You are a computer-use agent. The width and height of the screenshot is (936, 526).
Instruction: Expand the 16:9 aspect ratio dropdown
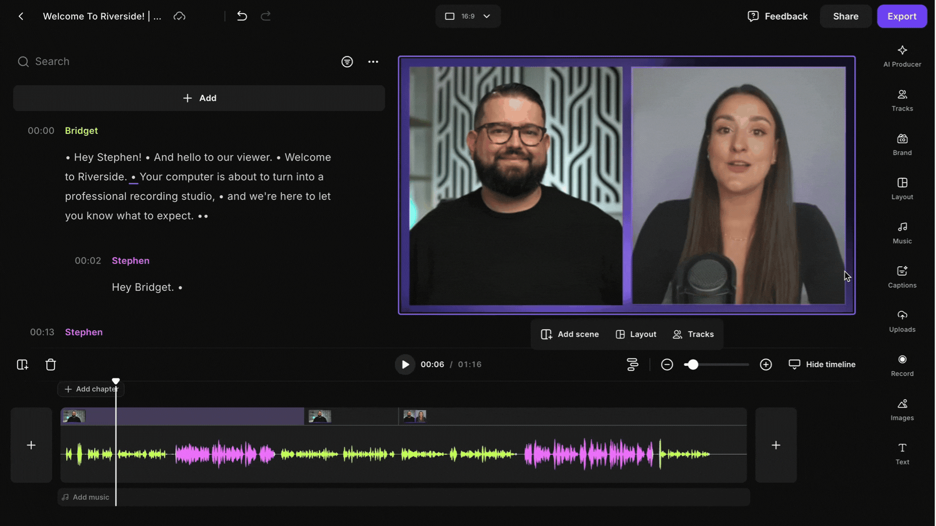[468, 16]
